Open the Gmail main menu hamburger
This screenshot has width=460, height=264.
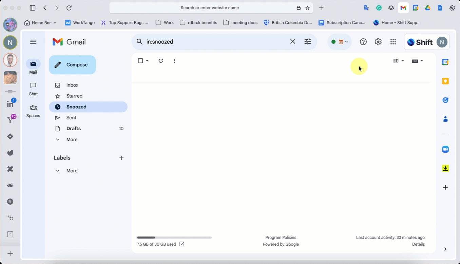[x=33, y=42]
